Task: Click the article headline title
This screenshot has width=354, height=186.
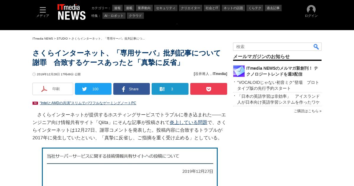Action: click(x=127, y=58)
